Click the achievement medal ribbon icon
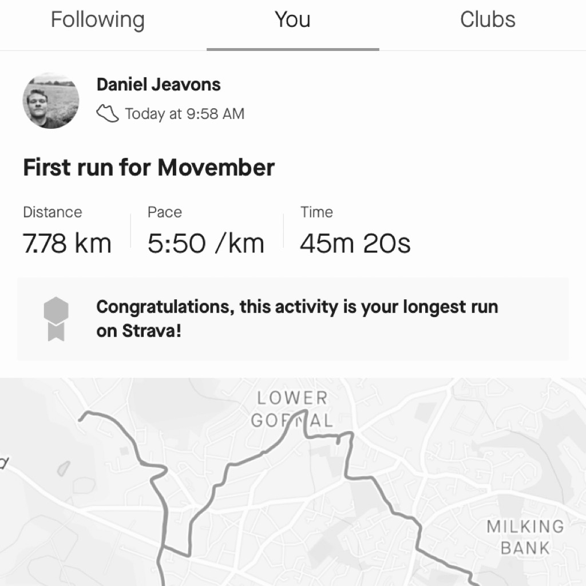 pos(56,319)
